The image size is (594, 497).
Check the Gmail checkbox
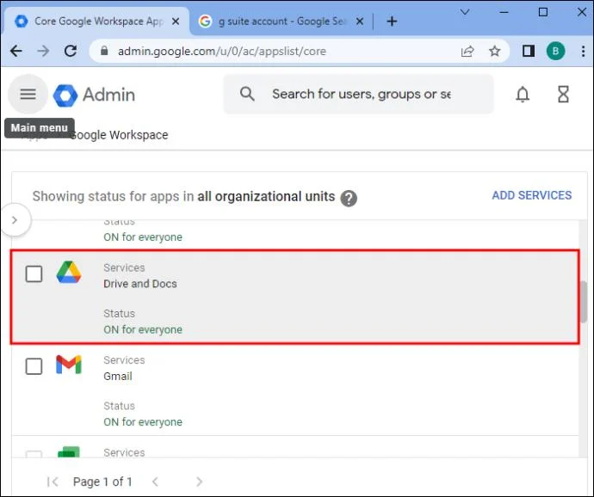click(34, 366)
